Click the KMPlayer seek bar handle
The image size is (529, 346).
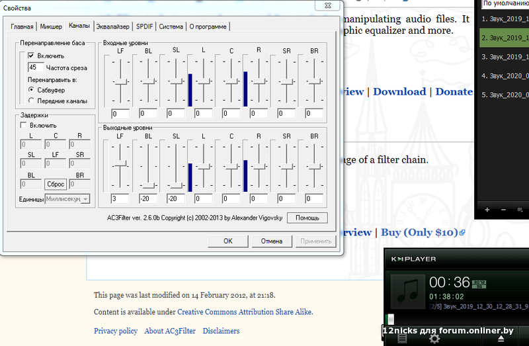391,318
